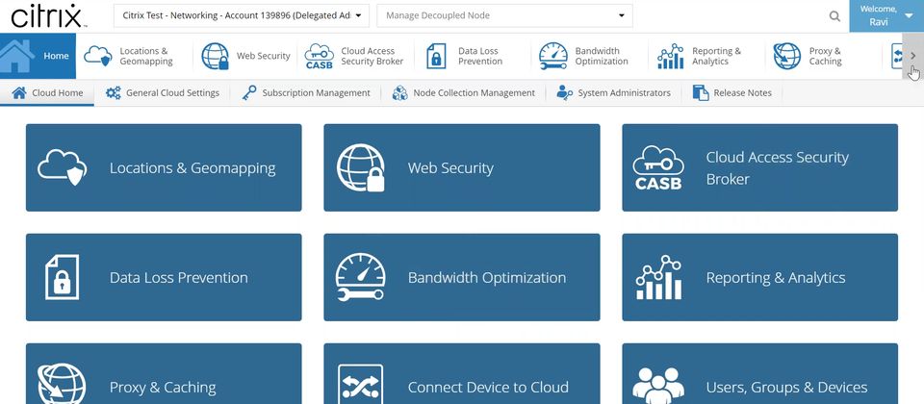The width and height of the screenshot is (924, 404).
Task: Open the account selector dropdown
Action: (242, 16)
